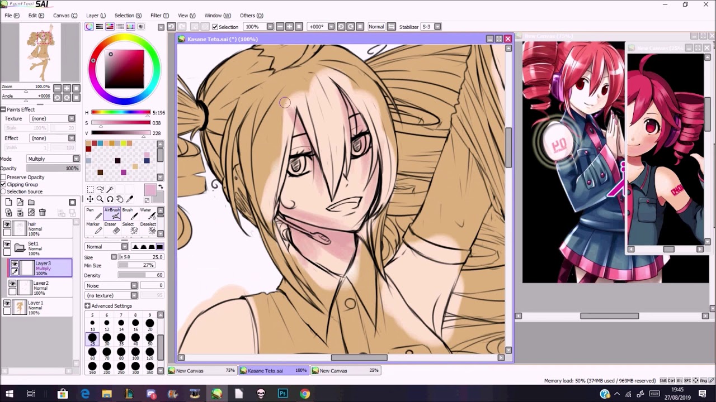
Task: Activate the Rotate view tool
Action: (x=110, y=199)
